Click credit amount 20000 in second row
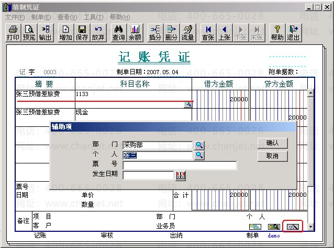334x248 pixels. pyautogui.click(x=297, y=117)
